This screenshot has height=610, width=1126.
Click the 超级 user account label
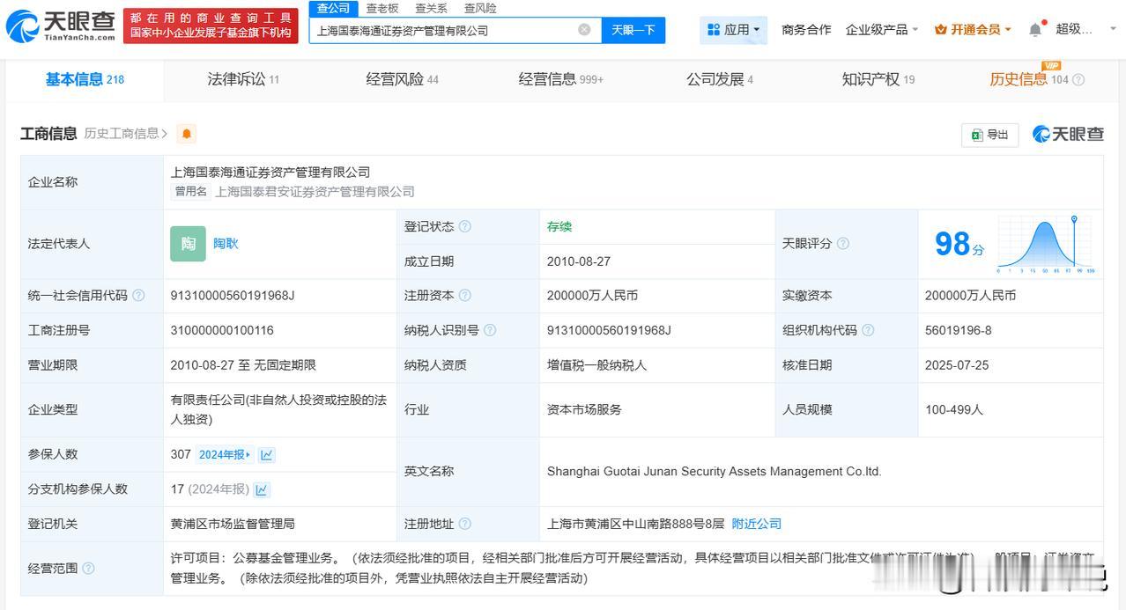pyautogui.click(x=1074, y=29)
